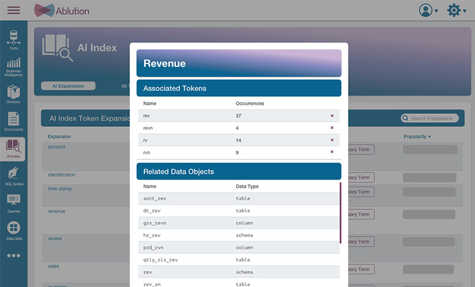
Task: Click the Expansion column header
Action: pos(59,137)
